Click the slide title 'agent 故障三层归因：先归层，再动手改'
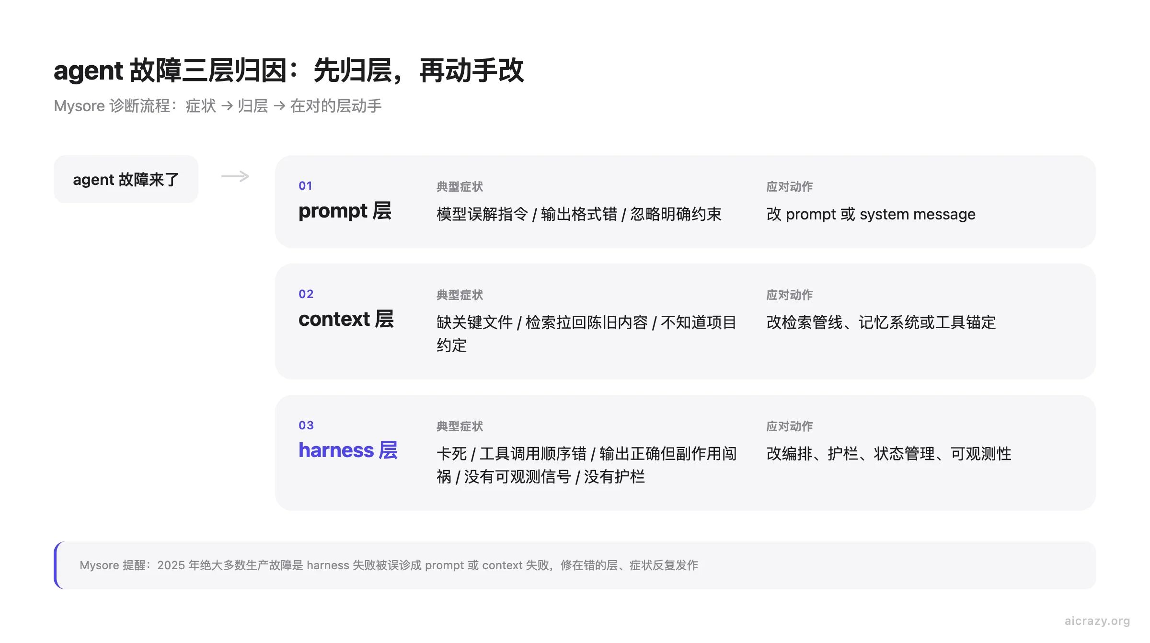Viewport: 1150px width, 643px height. pyautogui.click(x=289, y=70)
